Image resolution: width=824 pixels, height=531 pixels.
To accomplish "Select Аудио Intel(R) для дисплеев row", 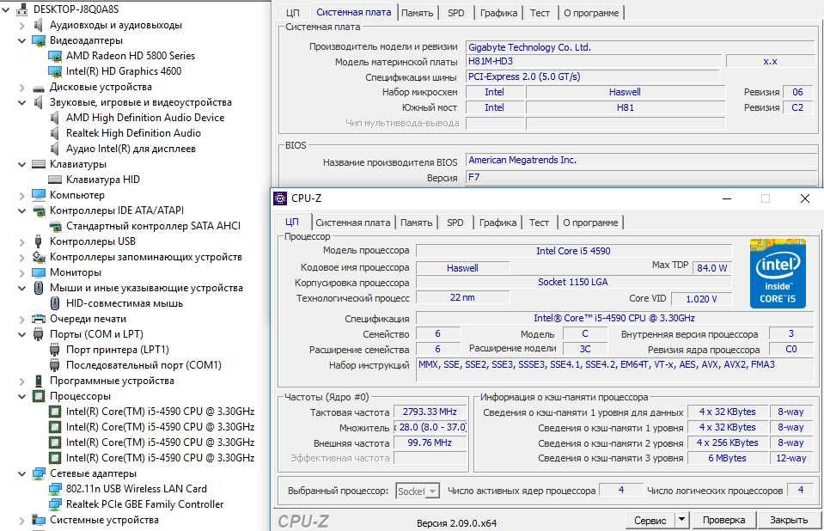I will (131, 149).
